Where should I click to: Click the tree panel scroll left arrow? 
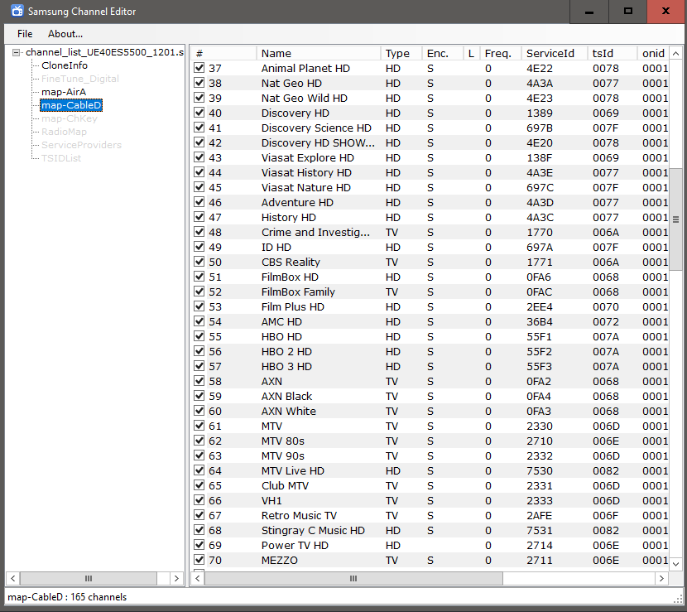[12, 578]
